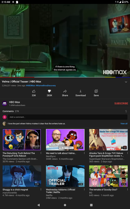Screen dimensions: 130x209
Task: Open options for Wednesday Addams trailer
Action: click(x=84, y=189)
